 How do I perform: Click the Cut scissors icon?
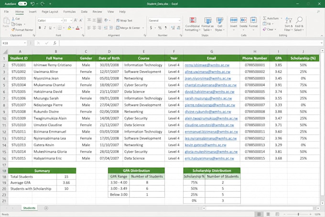click(13, 19)
